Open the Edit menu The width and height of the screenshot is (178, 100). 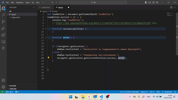click(12, 2)
